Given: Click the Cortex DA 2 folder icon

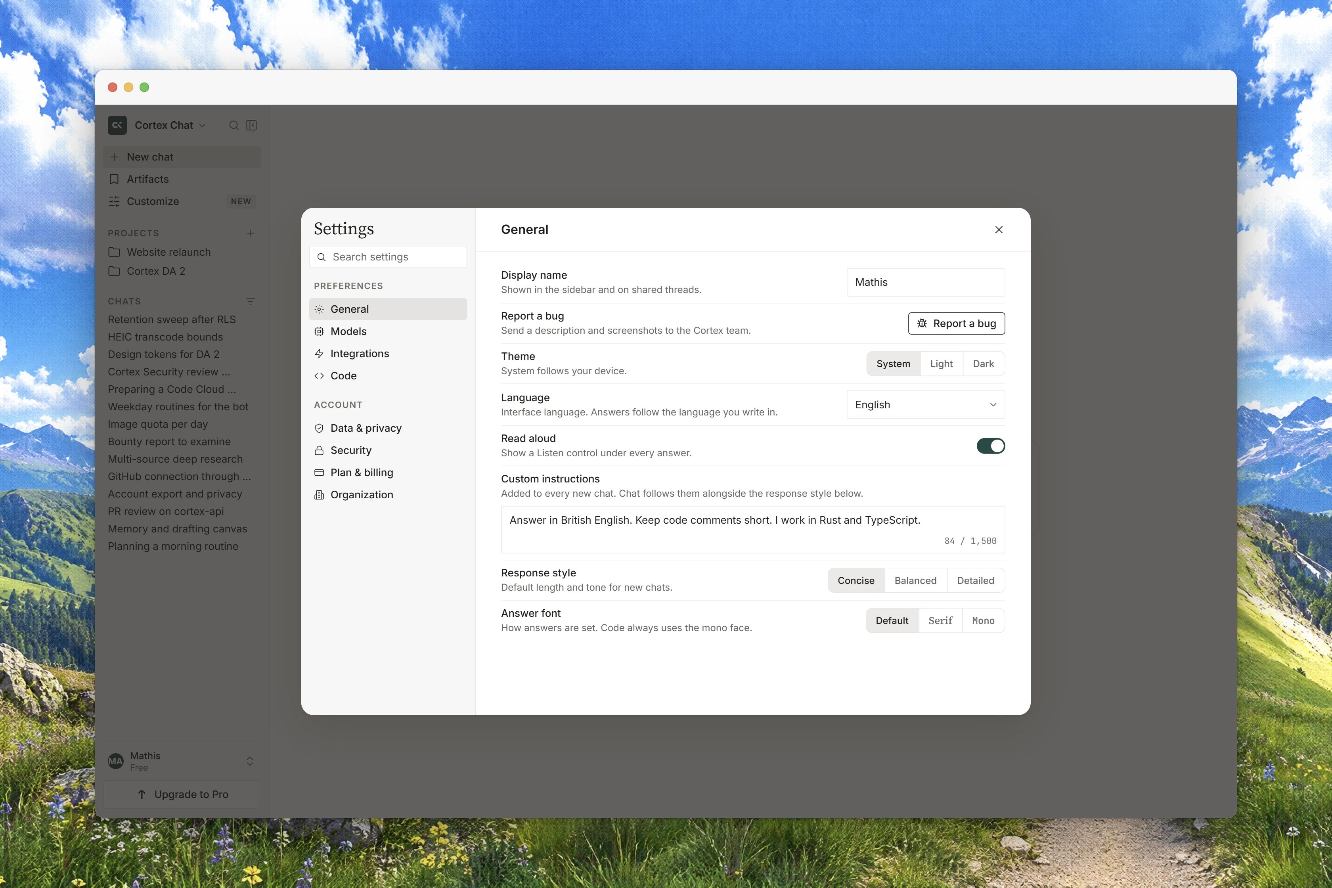Looking at the screenshot, I should click(115, 271).
